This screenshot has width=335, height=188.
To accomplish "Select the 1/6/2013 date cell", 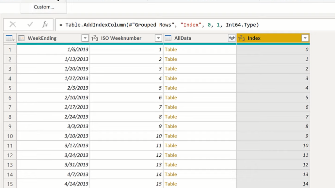I will (54, 50).
